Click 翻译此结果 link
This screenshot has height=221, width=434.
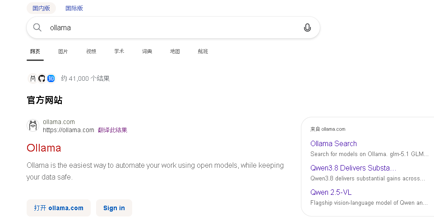[113, 130]
